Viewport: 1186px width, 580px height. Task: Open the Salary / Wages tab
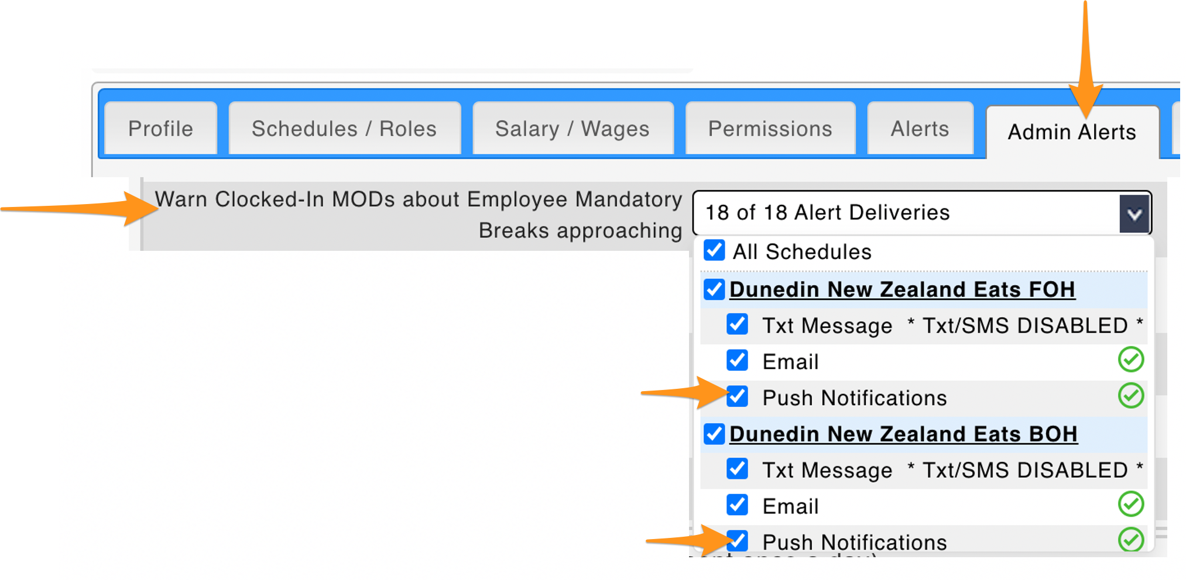pos(573,129)
